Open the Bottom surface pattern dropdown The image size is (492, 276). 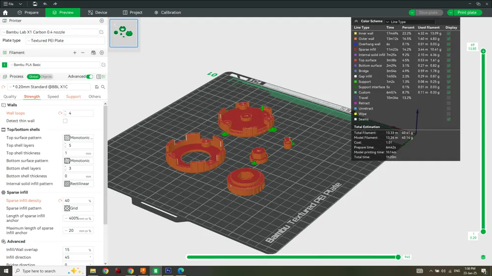click(x=78, y=161)
